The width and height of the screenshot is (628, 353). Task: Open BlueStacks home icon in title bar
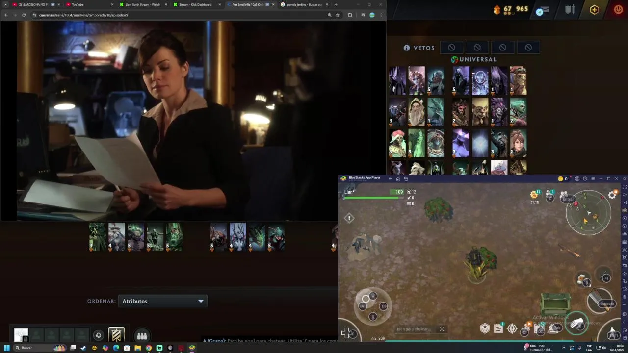click(398, 179)
